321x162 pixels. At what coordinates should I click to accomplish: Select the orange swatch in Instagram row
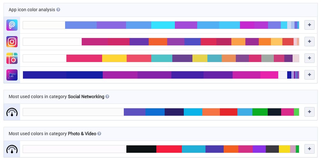coord(158,42)
